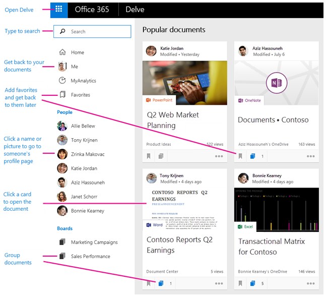Favorite the Documents • Contoso card
326x300 pixels.
click(241, 156)
